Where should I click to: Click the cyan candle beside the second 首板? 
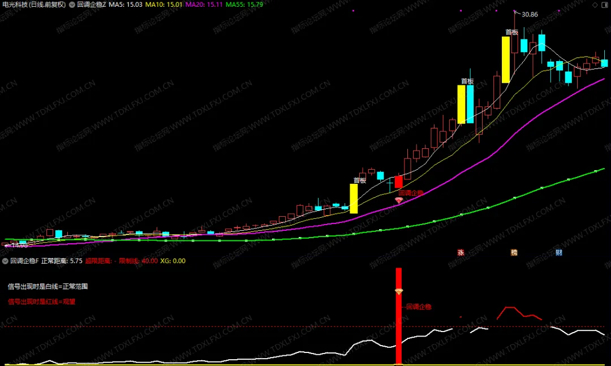point(470,104)
